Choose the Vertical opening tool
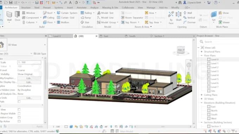The height and width of the screenshot is (134, 239). 189,17
